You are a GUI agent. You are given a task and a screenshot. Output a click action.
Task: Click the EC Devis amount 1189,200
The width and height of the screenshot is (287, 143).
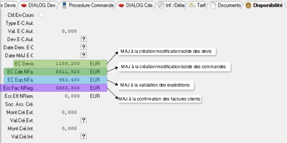(68, 64)
